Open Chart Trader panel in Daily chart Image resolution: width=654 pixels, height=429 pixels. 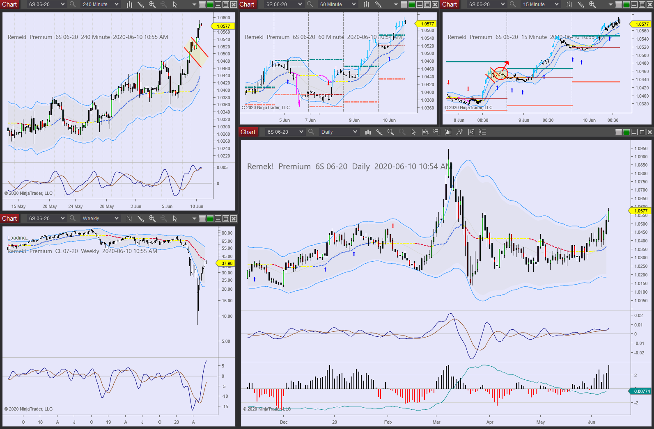(x=437, y=132)
